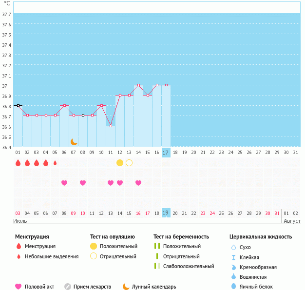This screenshot has width=305, height=290.
Task: Click the small spotting drop on day 05
Action: 55,163
